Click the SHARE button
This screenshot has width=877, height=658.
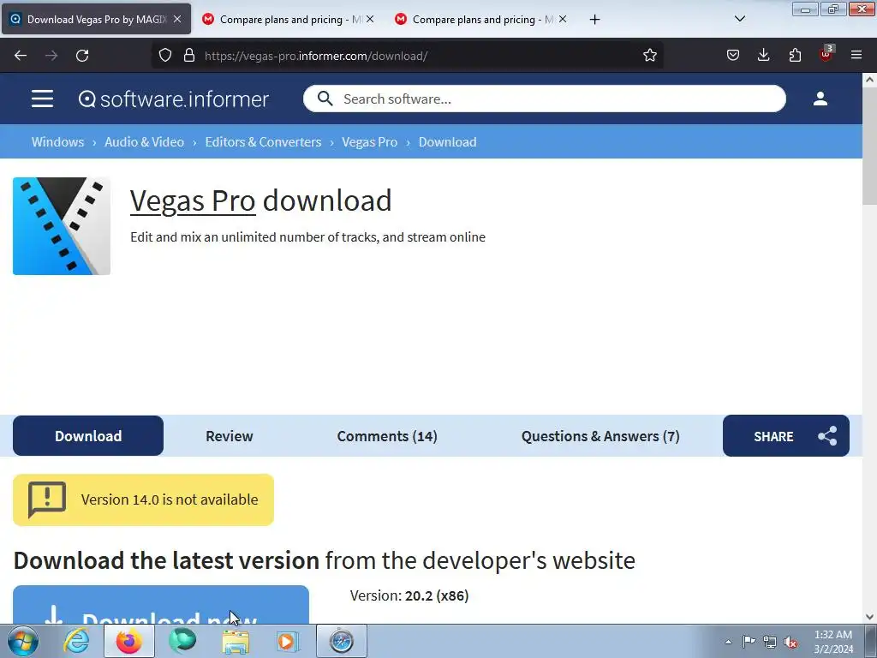(786, 436)
